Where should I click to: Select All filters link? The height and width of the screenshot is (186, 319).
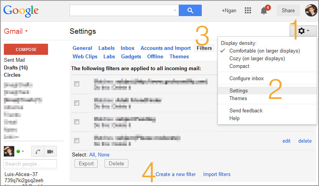tap(92, 155)
